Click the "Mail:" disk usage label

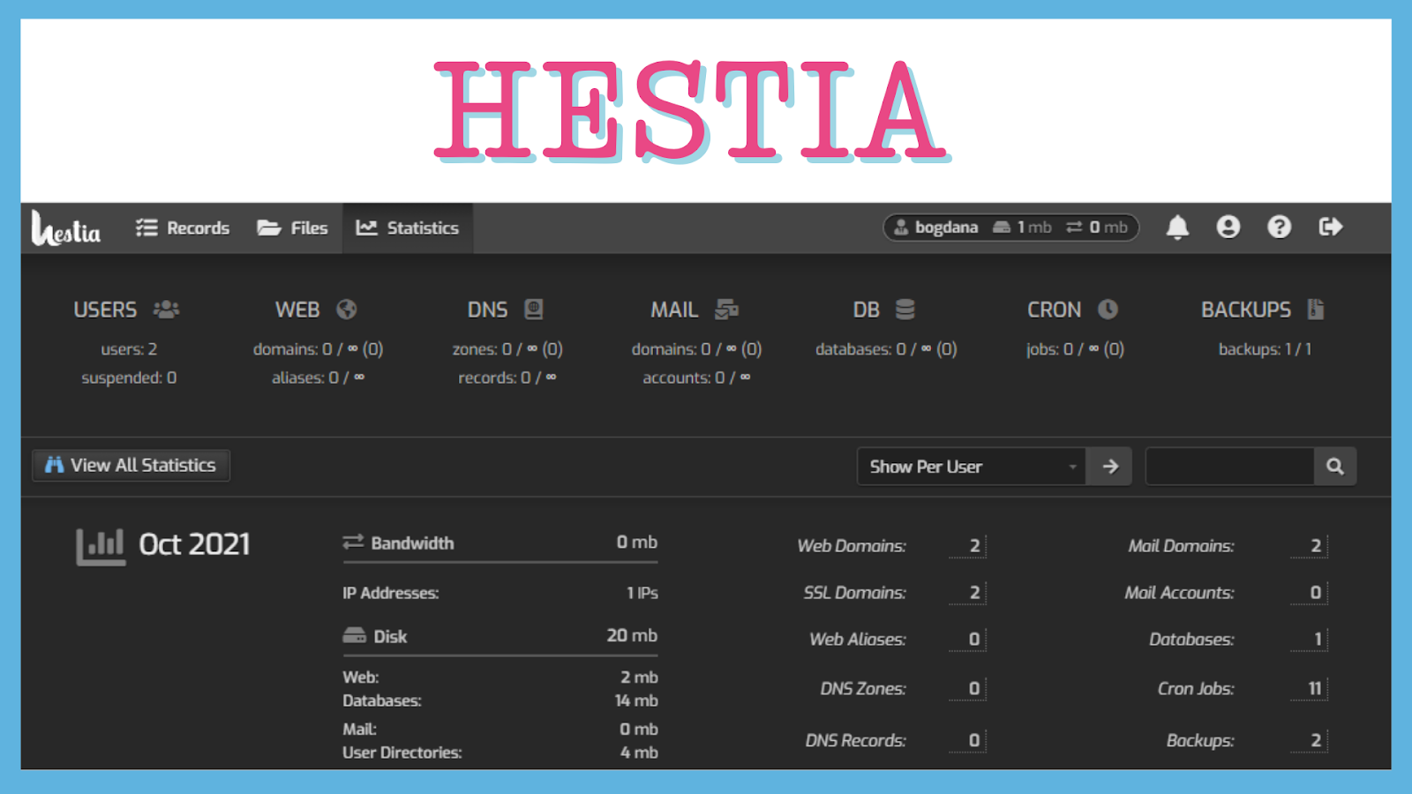[359, 730]
